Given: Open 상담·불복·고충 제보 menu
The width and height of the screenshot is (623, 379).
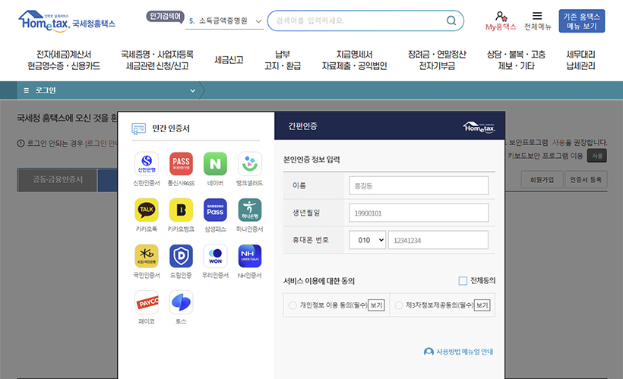Looking at the screenshot, I should pos(516,60).
